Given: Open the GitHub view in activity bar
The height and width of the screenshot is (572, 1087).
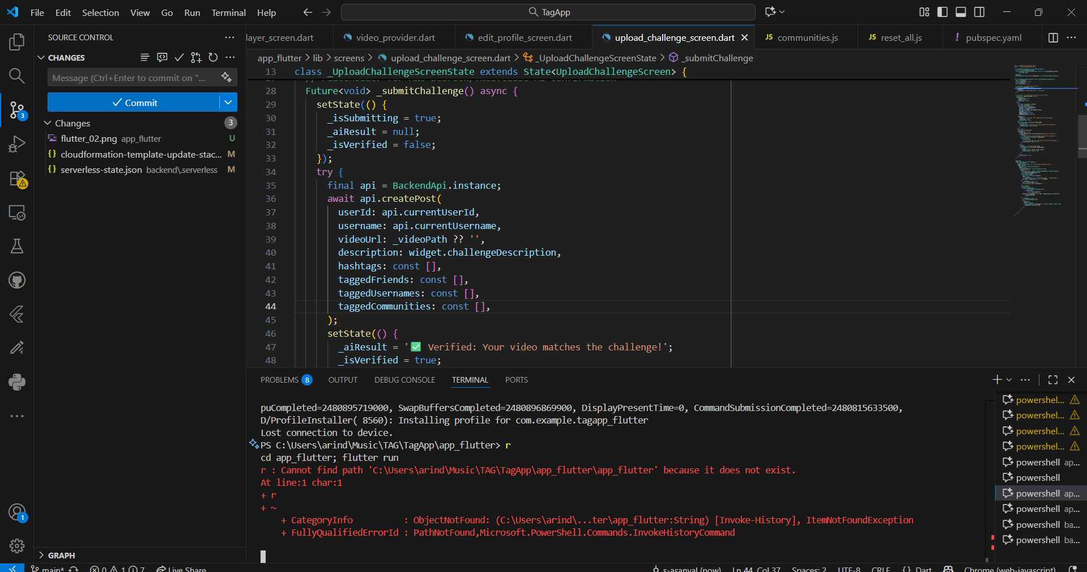Looking at the screenshot, I should click(x=17, y=280).
